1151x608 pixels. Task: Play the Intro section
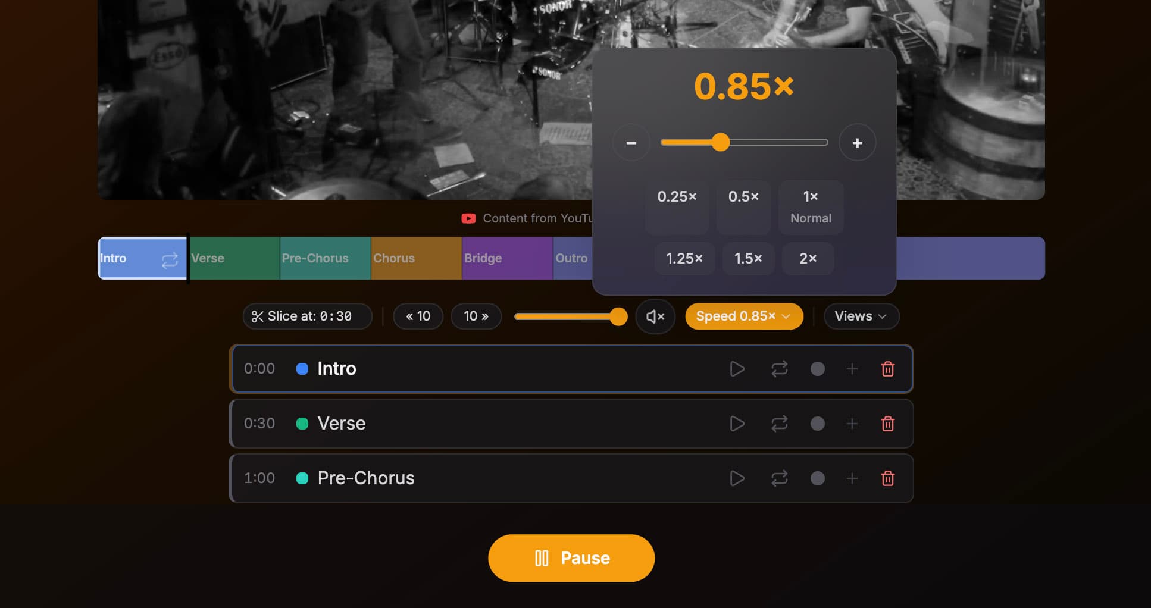pyautogui.click(x=737, y=369)
